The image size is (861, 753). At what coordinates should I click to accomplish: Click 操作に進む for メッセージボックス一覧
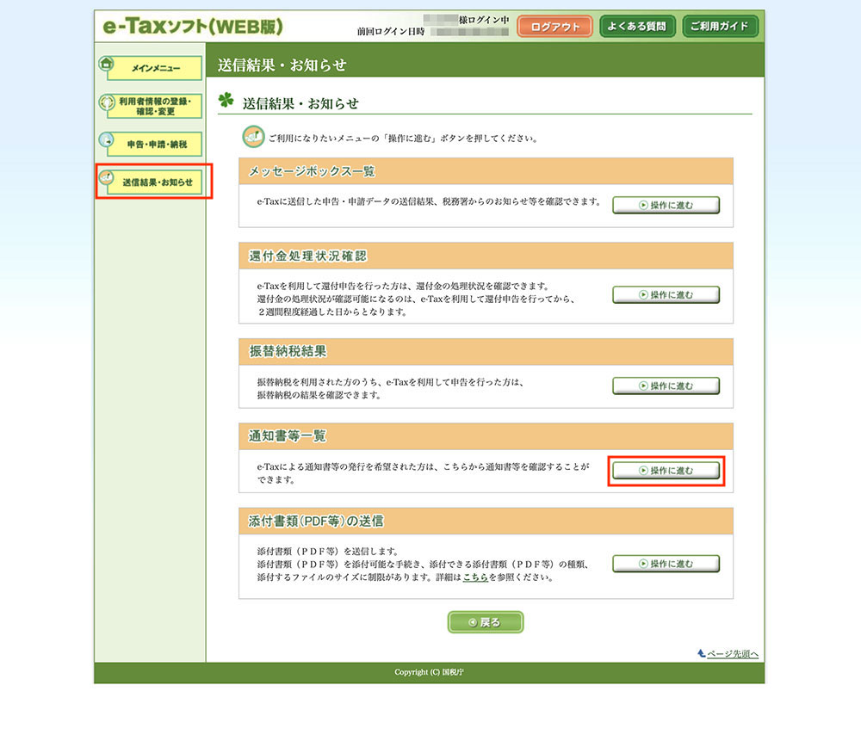[x=666, y=206]
